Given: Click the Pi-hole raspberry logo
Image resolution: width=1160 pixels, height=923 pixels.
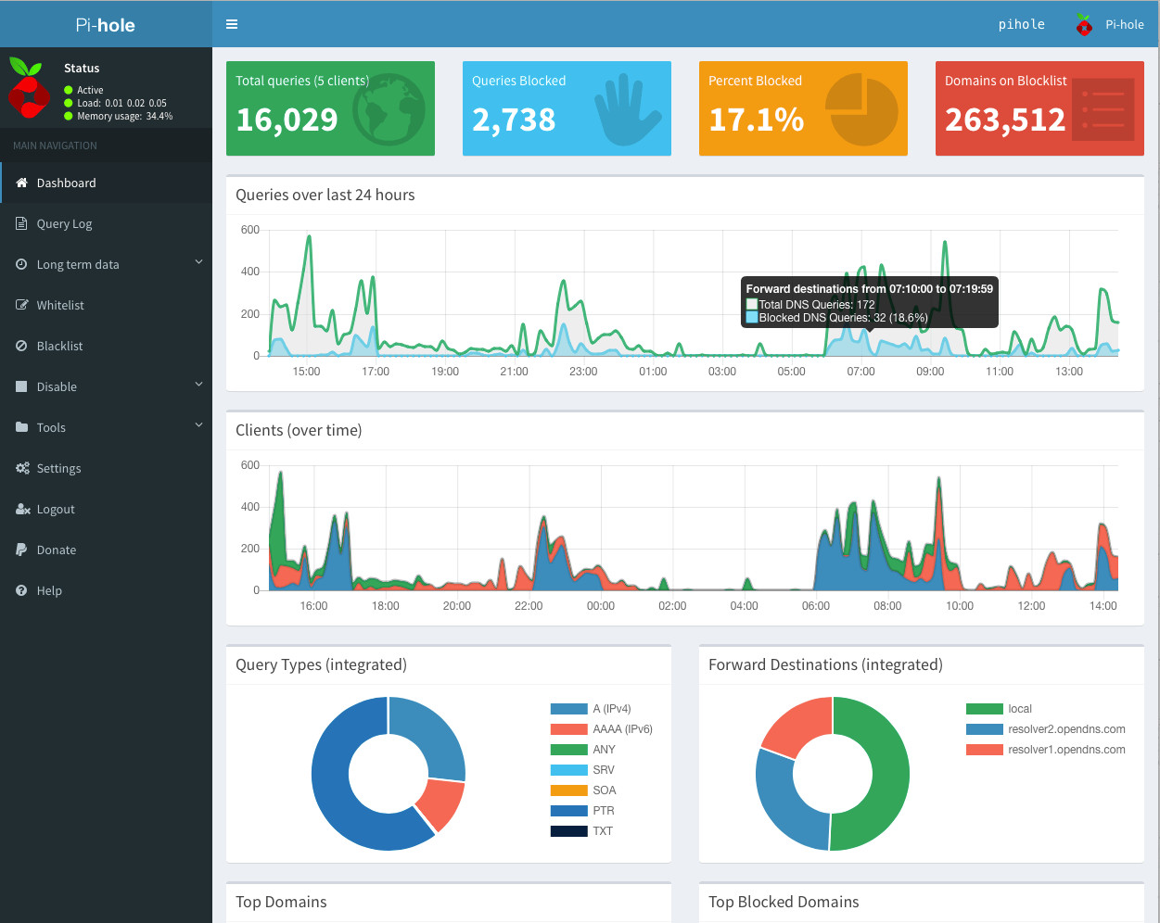Looking at the screenshot, I should coord(28,88).
